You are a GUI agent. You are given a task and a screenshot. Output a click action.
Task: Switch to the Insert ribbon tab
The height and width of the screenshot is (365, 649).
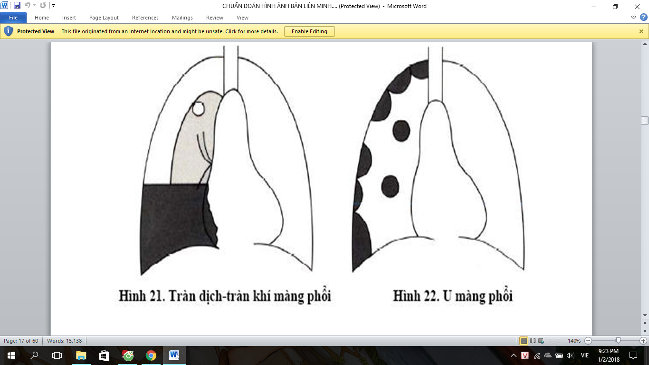tap(69, 18)
